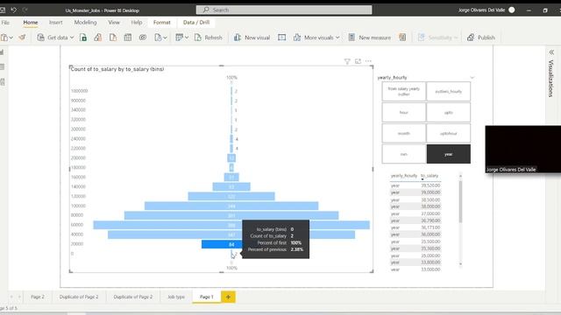This screenshot has width=561, height=315.
Task: Open the Recent sources icon
Action: click(x=158, y=38)
